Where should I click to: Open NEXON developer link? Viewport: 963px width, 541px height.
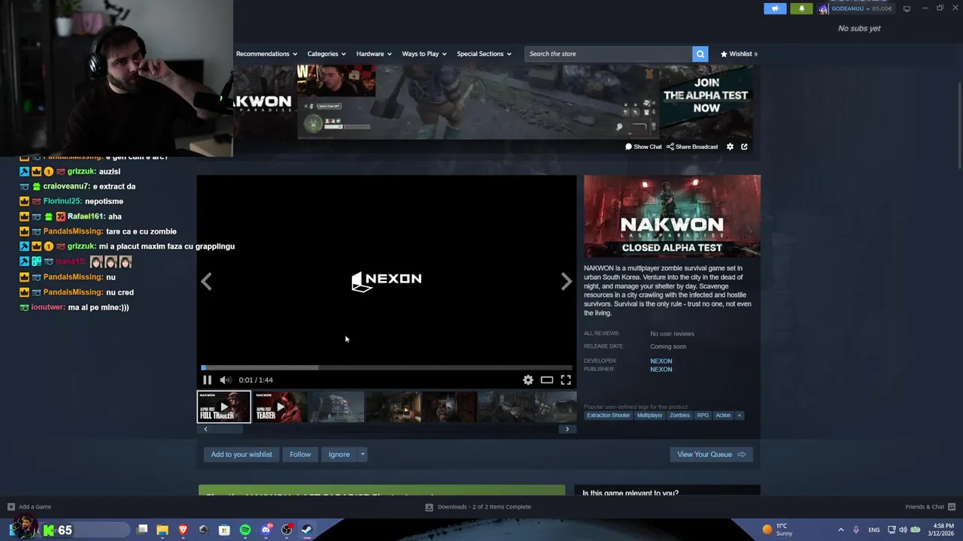(661, 361)
